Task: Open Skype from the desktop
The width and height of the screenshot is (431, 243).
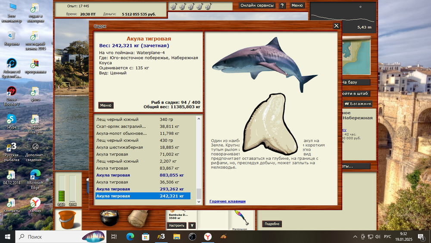Action: [x=11, y=121]
